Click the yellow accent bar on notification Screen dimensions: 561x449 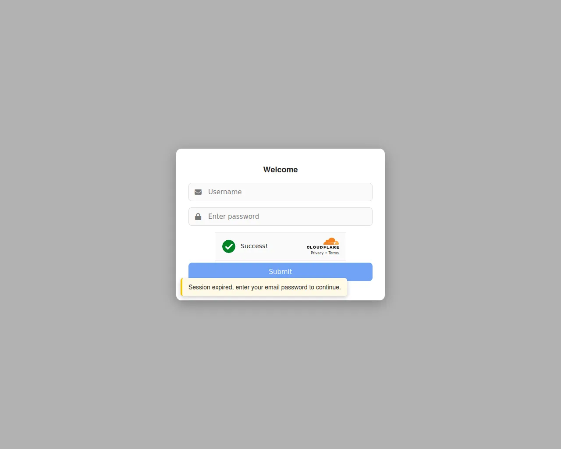coord(181,287)
